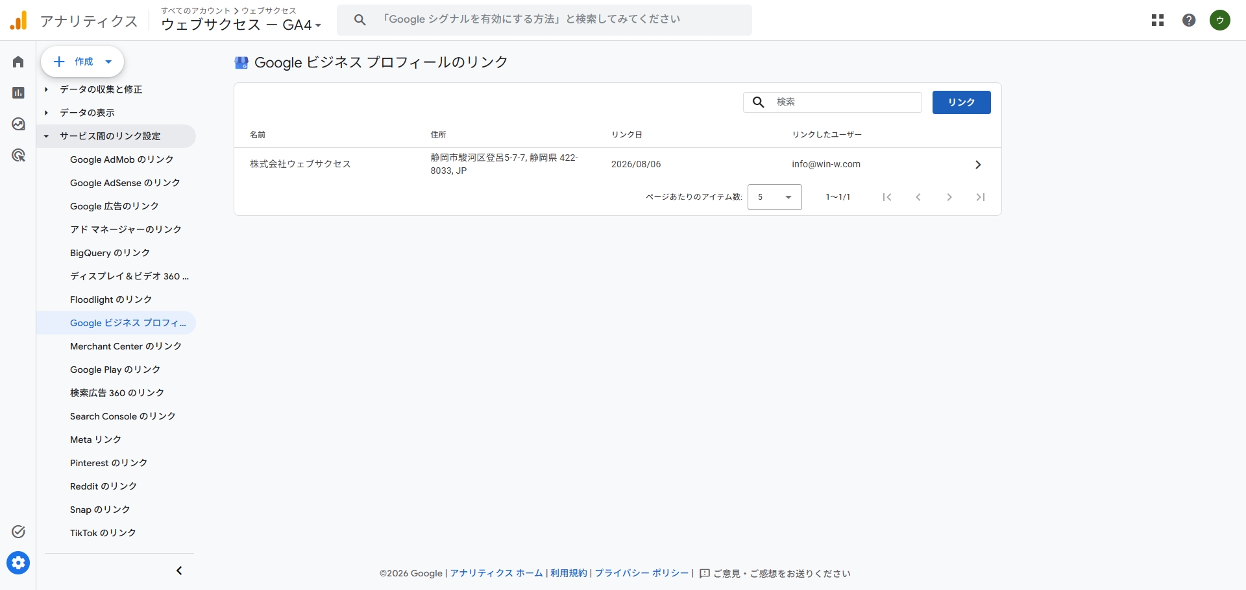
Task: Click the blue リンク button
Action: [x=962, y=102]
